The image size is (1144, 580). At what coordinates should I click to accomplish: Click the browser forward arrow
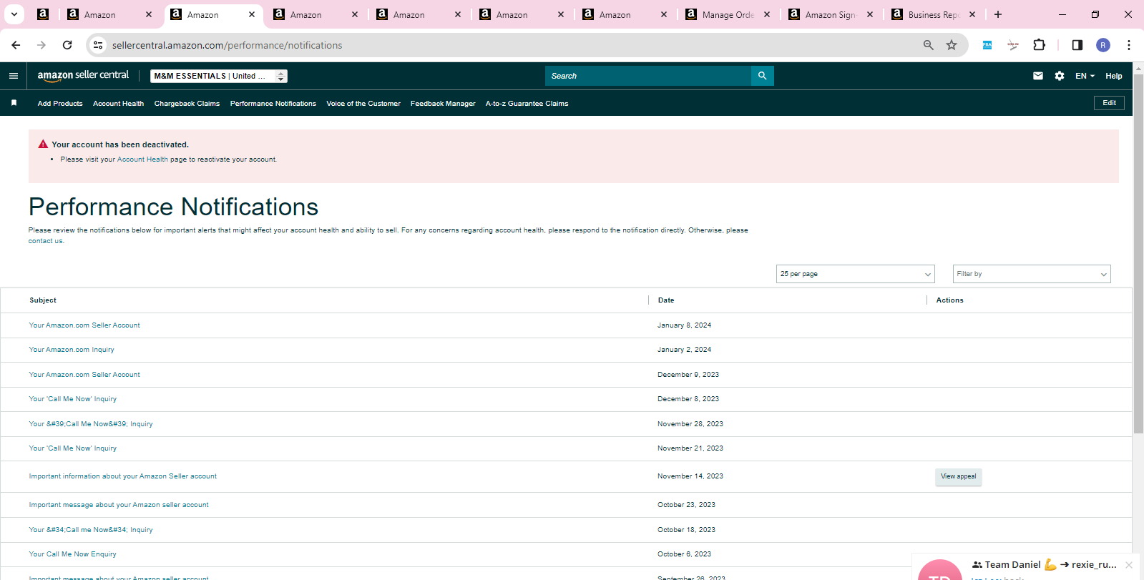coord(41,45)
